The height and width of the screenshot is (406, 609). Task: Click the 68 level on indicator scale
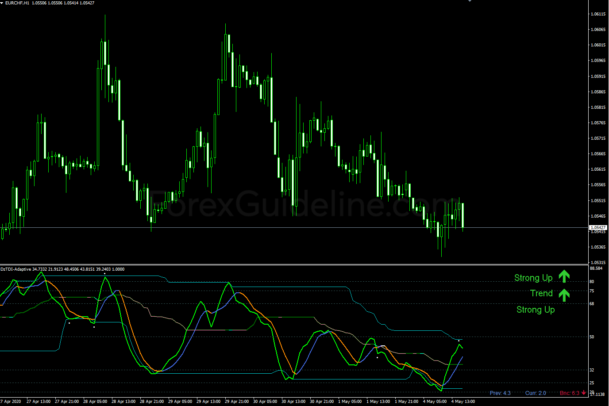592,304
